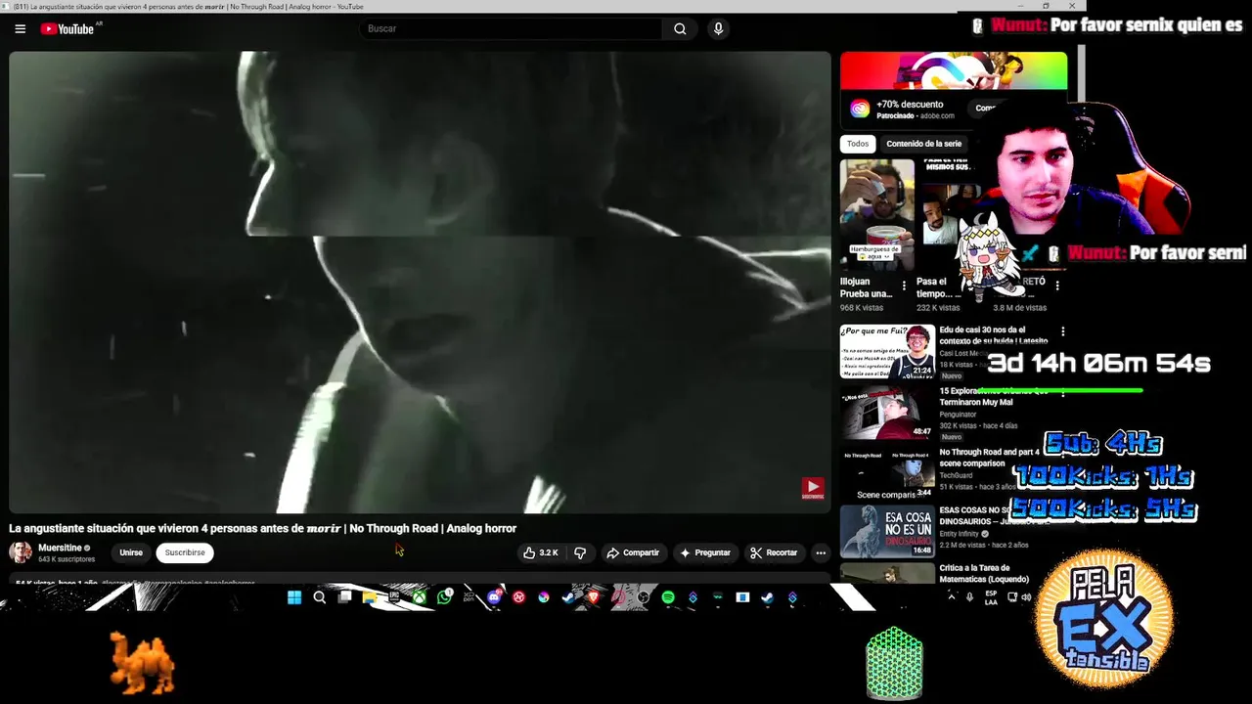This screenshot has width=1252, height=704.
Task: Click the Adobe +70% descuento ad
Action: tap(910, 104)
